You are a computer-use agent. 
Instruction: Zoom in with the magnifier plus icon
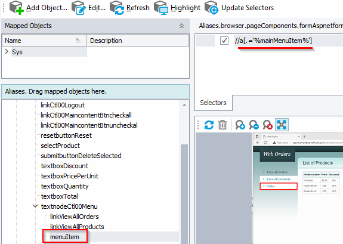(240, 125)
